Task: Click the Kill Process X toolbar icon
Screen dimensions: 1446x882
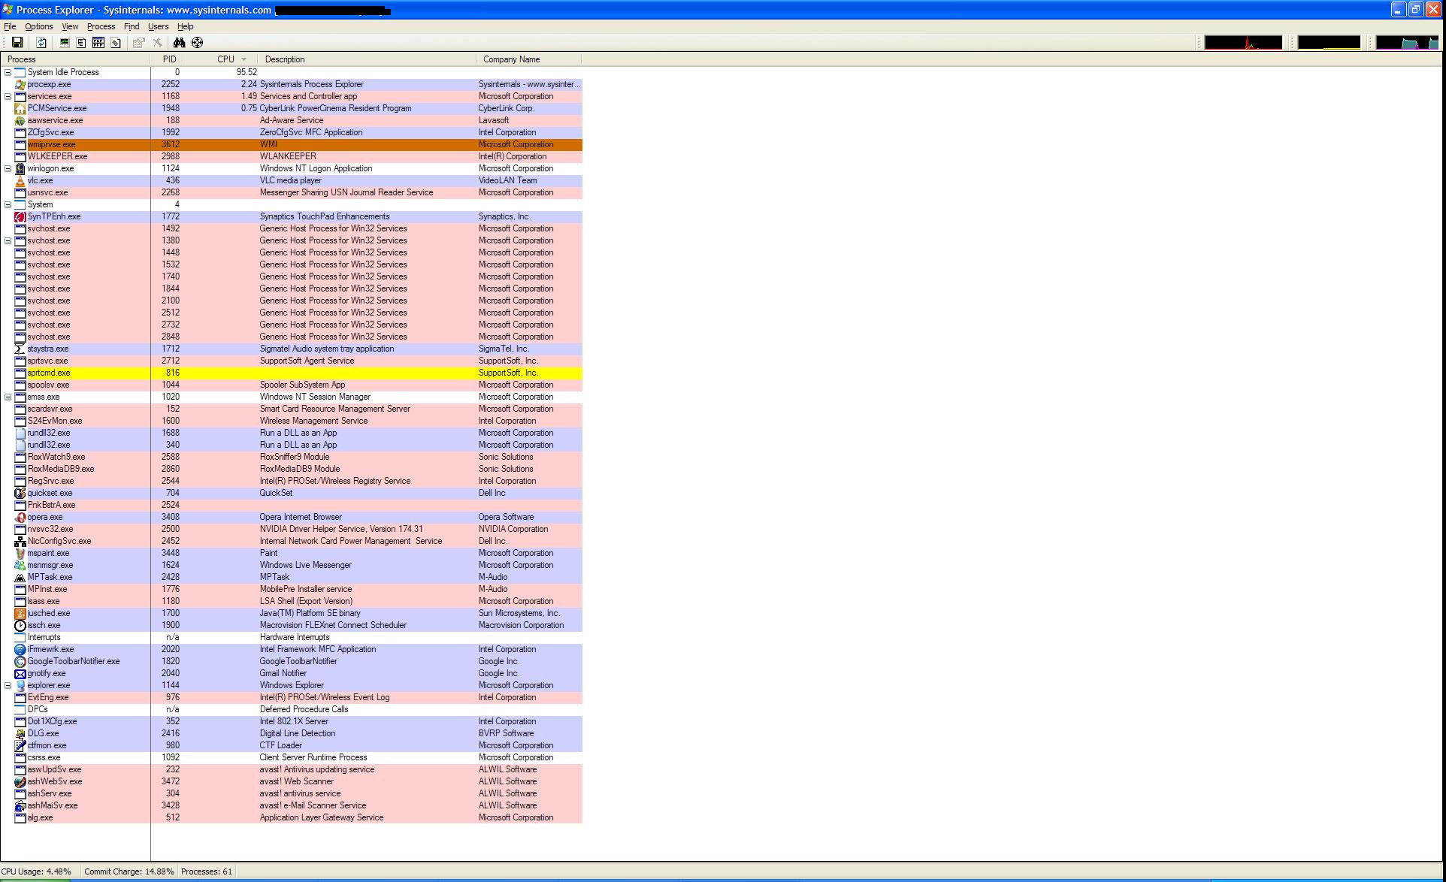Action: pos(157,43)
